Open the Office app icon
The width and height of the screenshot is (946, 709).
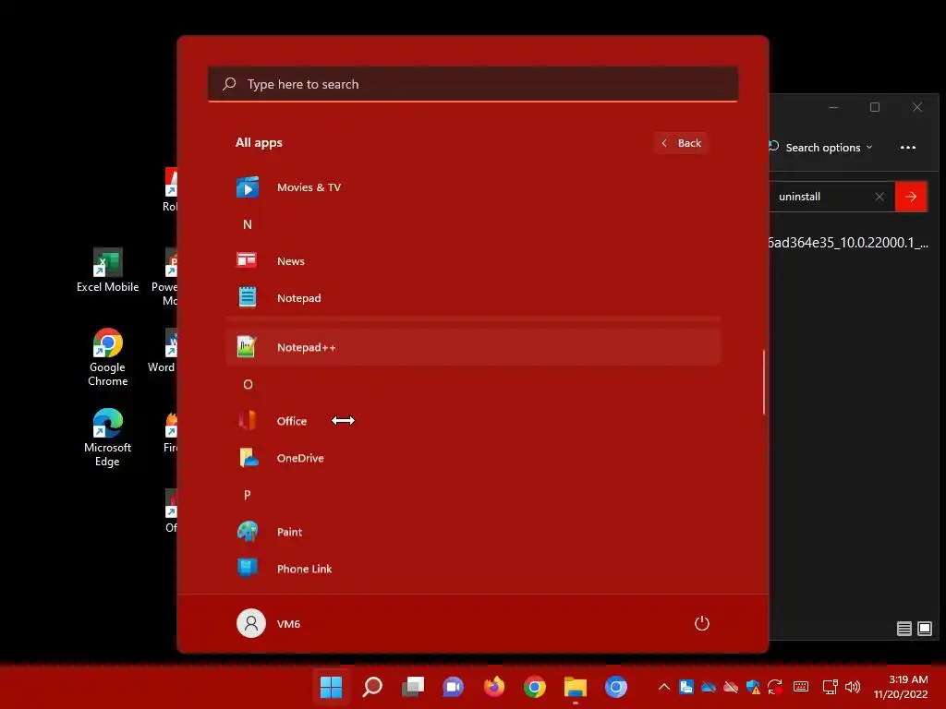tap(248, 420)
